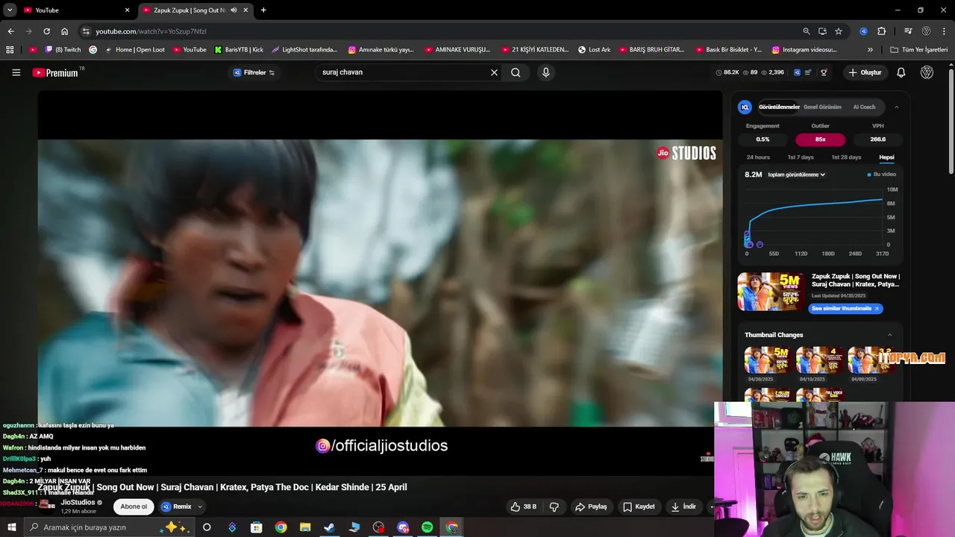Go to YouTube Premium home logo

(x=57, y=72)
